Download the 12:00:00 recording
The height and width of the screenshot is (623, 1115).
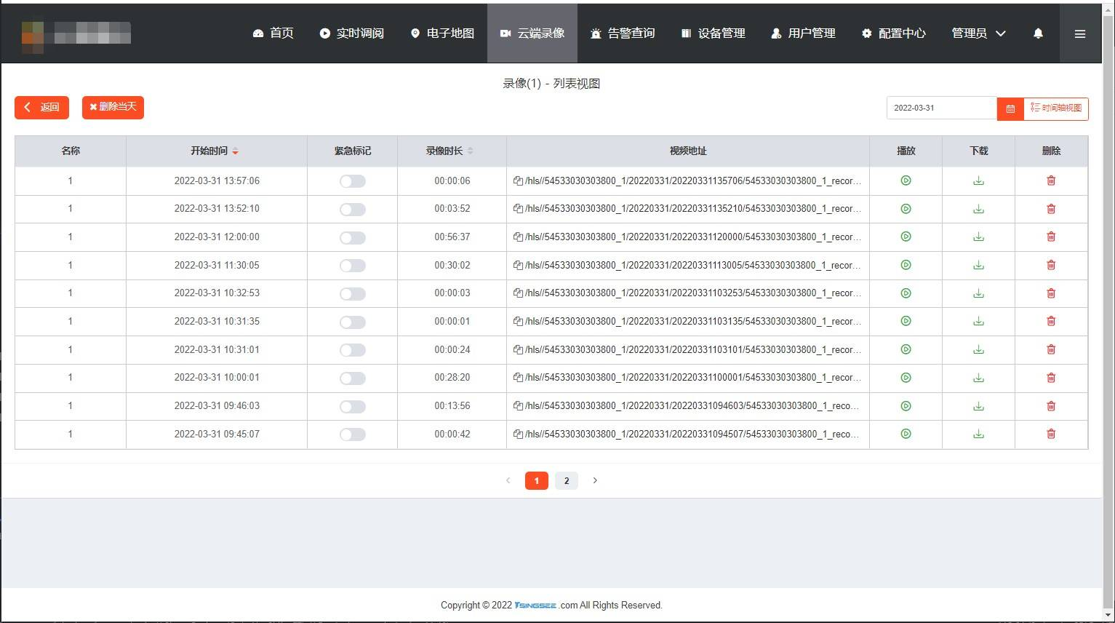point(978,237)
